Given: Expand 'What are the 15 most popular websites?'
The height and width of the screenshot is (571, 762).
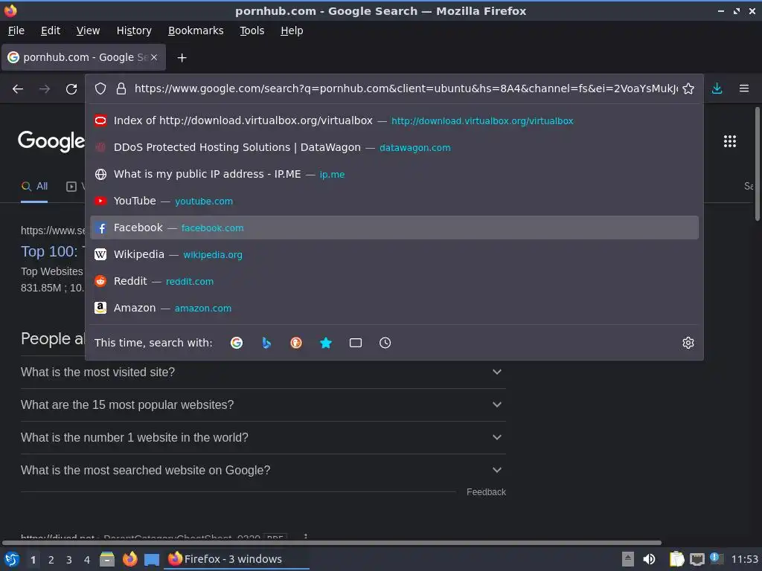Looking at the screenshot, I should (263, 404).
